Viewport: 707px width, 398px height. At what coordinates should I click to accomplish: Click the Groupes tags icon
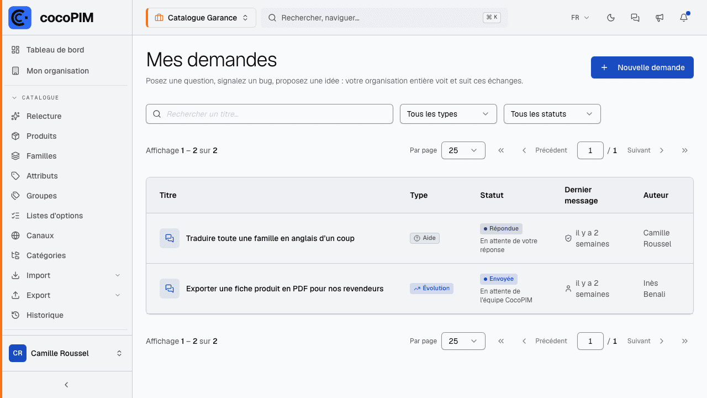[15, 196]
